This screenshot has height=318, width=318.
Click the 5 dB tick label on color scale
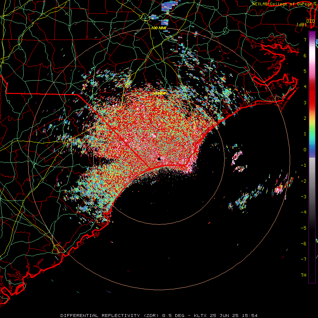[x=305, y=71]
